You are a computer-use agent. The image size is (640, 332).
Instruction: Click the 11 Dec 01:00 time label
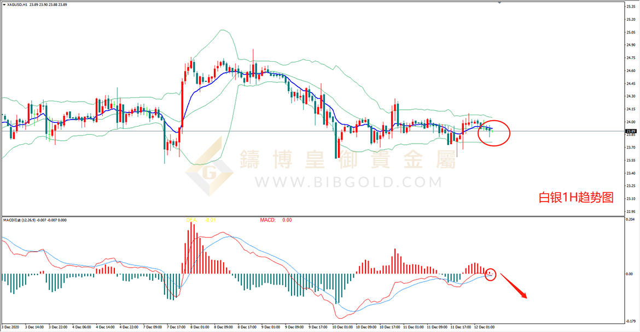[414, 327]
